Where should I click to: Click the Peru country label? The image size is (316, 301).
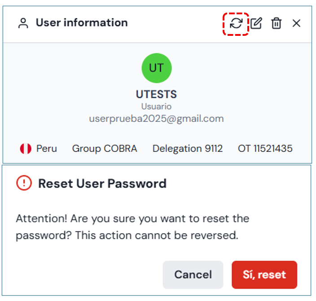click(47, 148)
